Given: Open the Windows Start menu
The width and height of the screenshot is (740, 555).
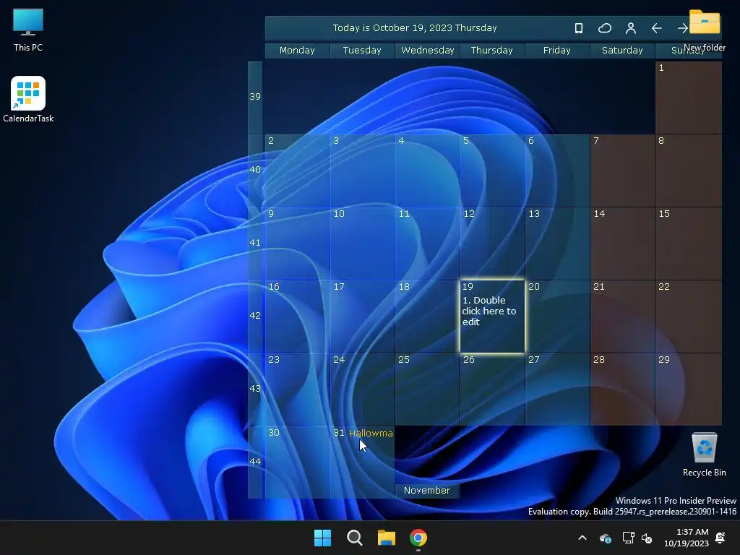Looking at the screenshot, I should (323, 538).
